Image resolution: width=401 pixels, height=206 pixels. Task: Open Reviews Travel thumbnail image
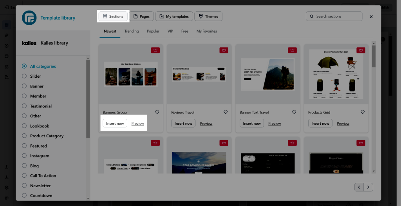(x=199, y=74)
